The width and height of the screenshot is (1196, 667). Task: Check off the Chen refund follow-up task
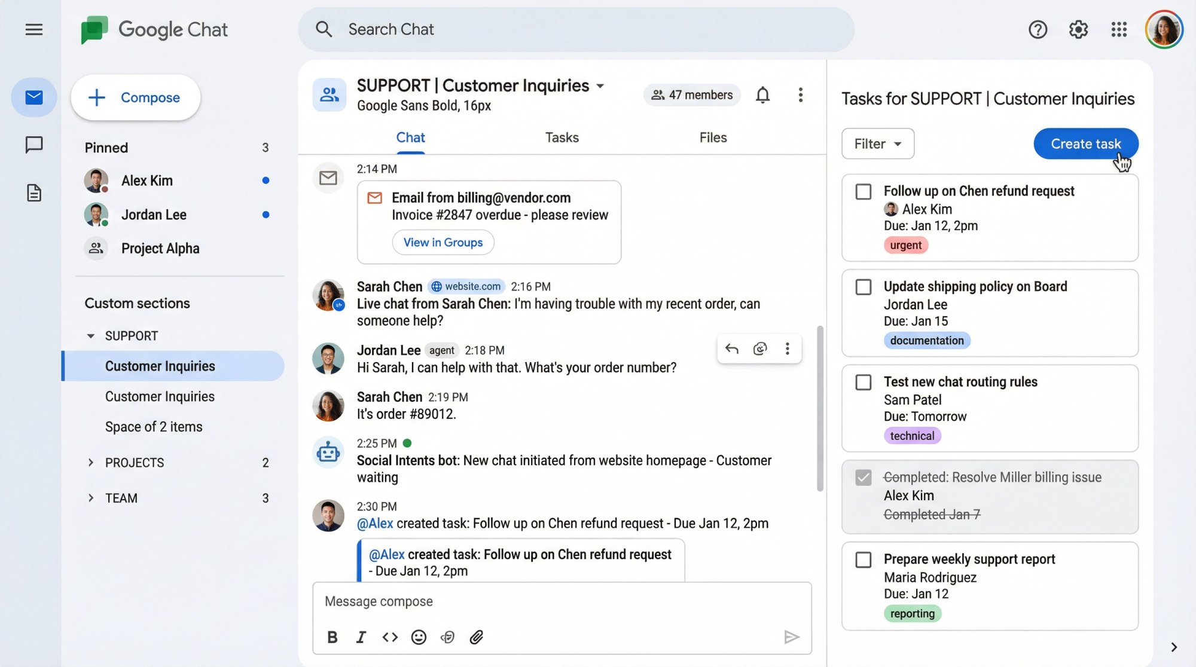[864, 192]
